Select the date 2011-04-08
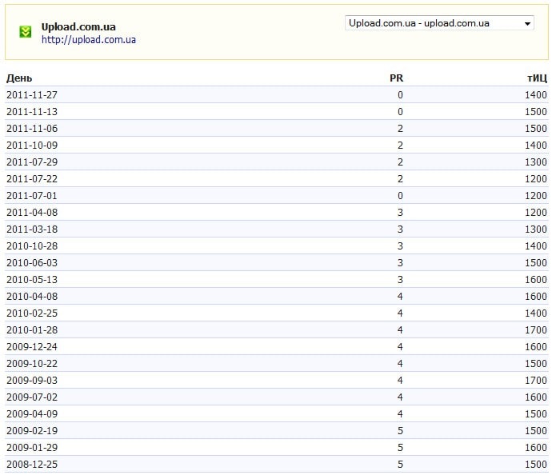 tap(32, 213)
